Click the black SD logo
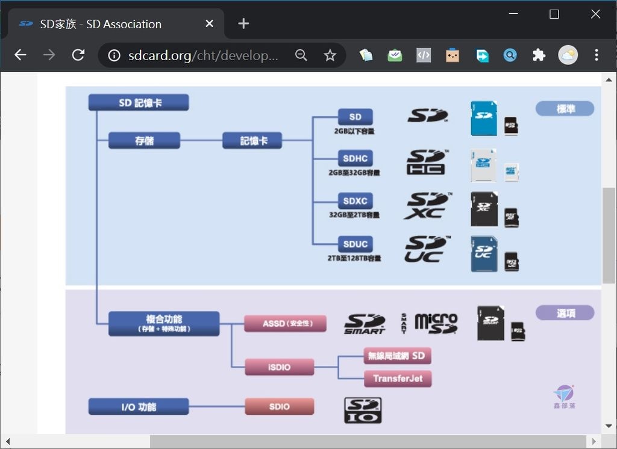 coord(428,116)
